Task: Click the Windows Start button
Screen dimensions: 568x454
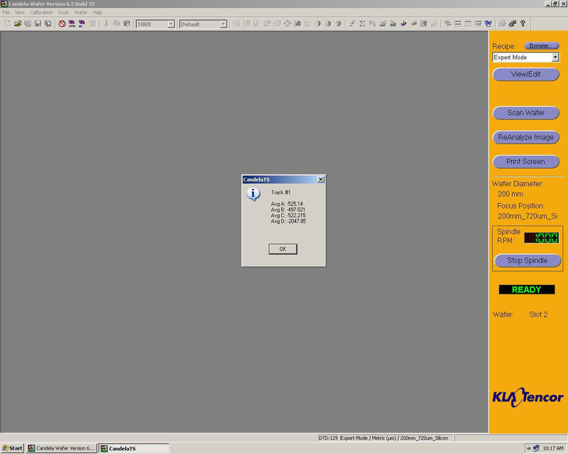Action: coord(12,448)
